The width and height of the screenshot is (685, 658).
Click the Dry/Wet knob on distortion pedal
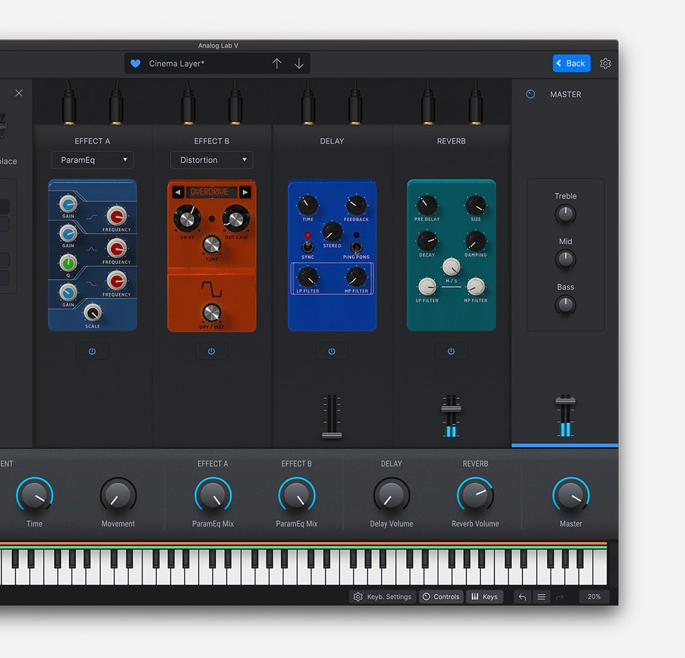(x=212, y=313)
